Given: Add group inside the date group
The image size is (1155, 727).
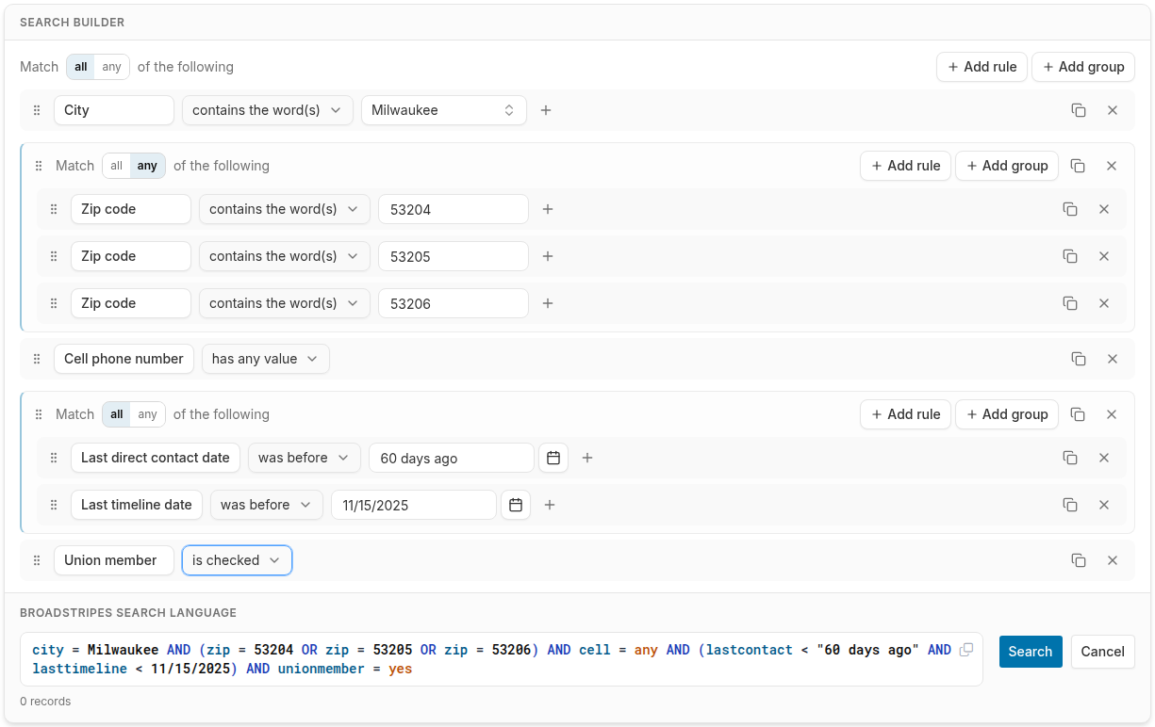Looking at the screenshot, I should pos(1007,414).
